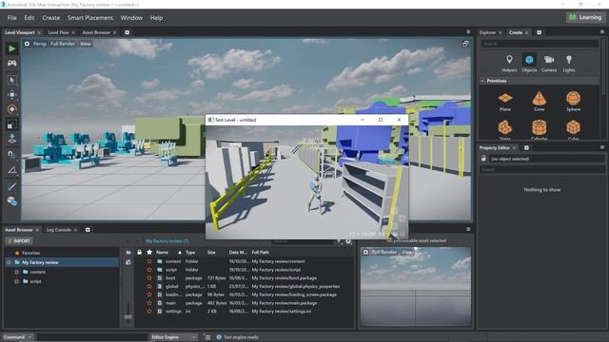Sort assets by the Name column
This screenshot has width=609, height=342.
162,253
